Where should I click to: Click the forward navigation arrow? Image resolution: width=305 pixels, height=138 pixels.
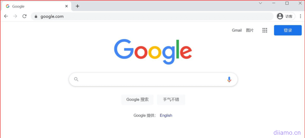[x=15, y=16]
